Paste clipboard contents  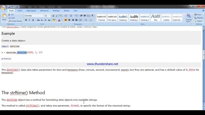click(4, 18)
